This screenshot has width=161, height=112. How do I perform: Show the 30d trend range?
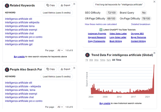point(91,60)
